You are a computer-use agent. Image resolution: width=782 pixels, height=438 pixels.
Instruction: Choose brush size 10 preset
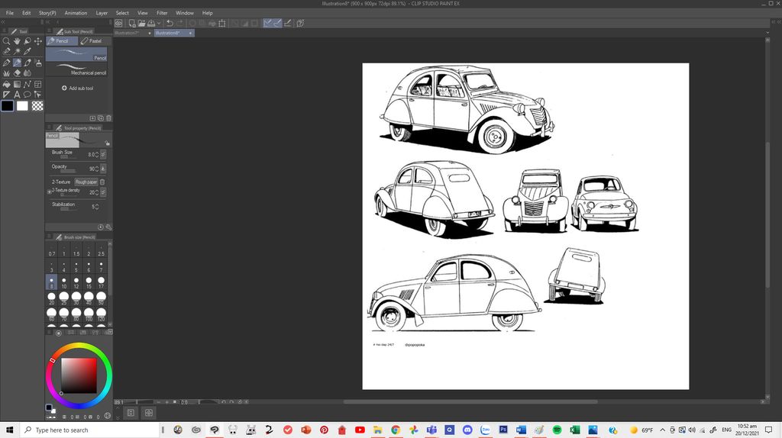pos(64,282)
